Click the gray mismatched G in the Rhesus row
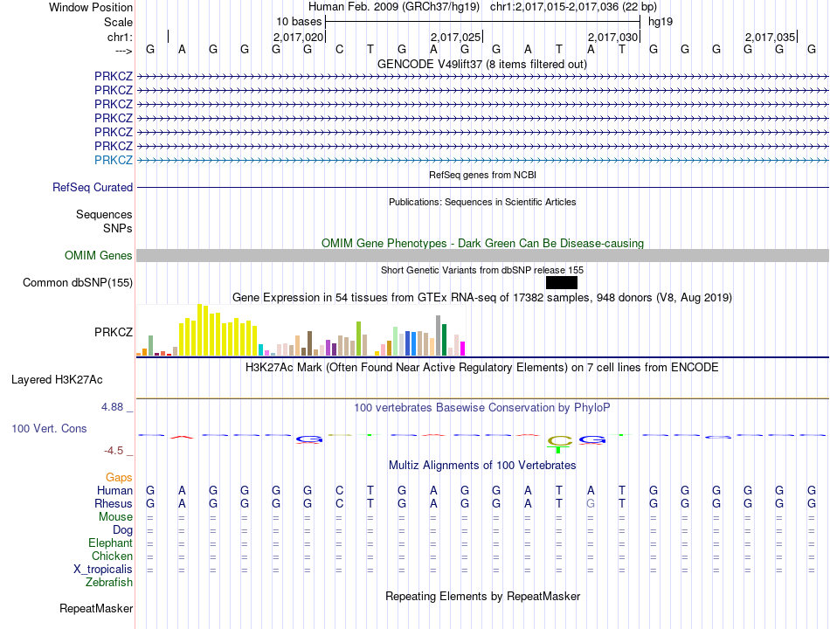Viewport: 830px width, 629px height. click(x=591, y=504)
